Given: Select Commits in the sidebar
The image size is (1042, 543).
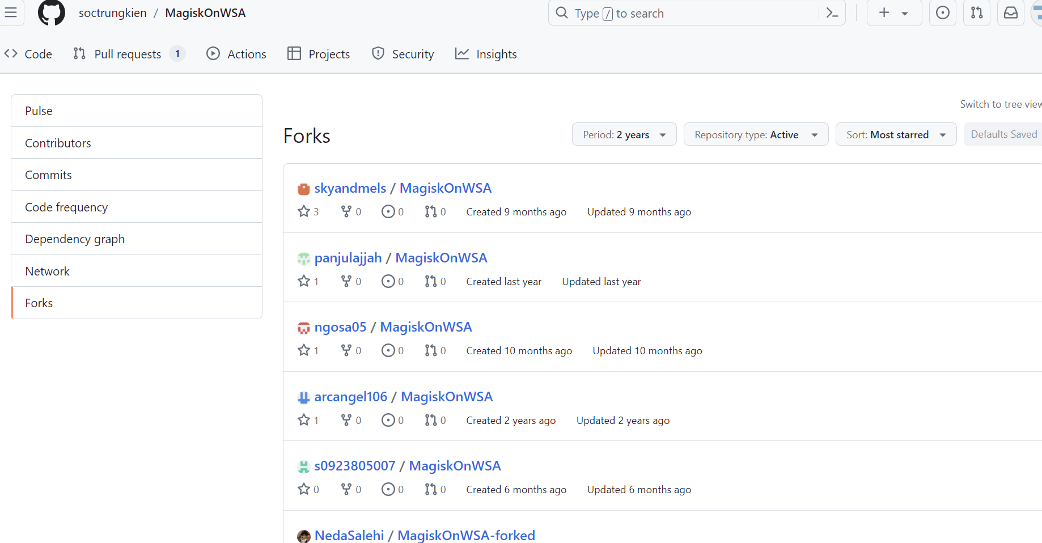Looking at the screenshot, I should pos(137,175).
